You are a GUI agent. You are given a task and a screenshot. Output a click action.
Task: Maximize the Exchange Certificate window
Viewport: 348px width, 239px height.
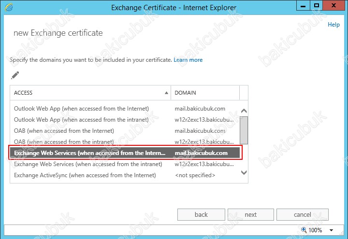click(x=316, y=6)
